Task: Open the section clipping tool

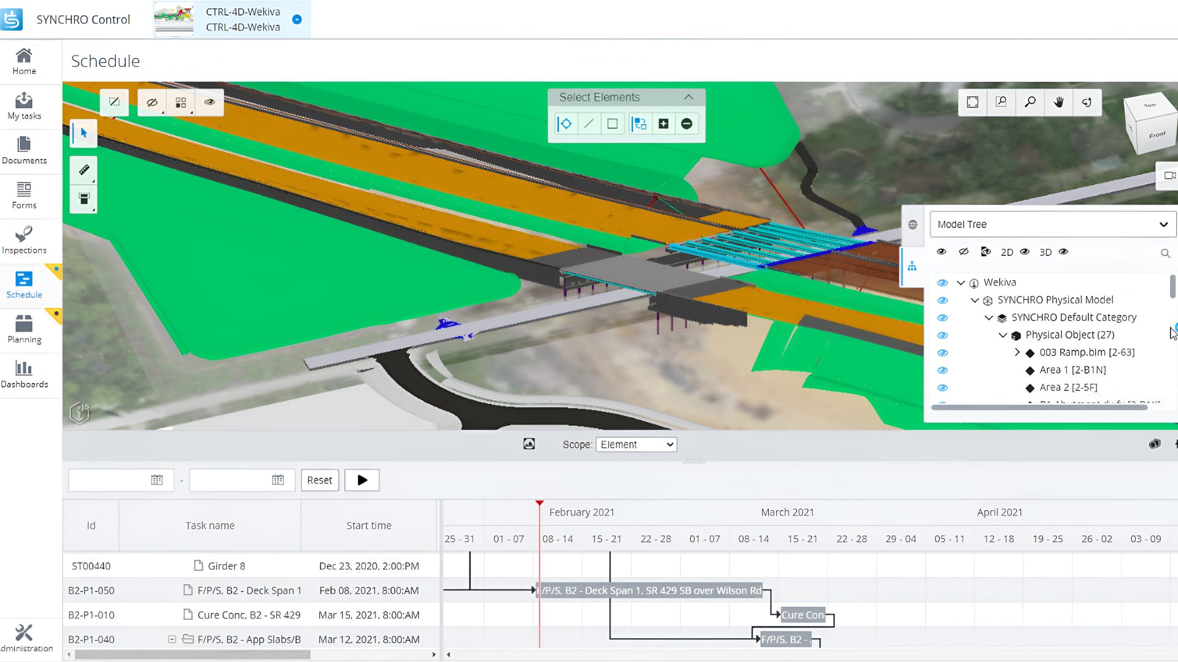Action: point(84,199)
